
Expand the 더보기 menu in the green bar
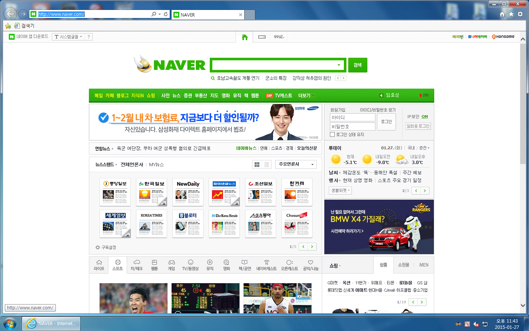pos(306,96)
